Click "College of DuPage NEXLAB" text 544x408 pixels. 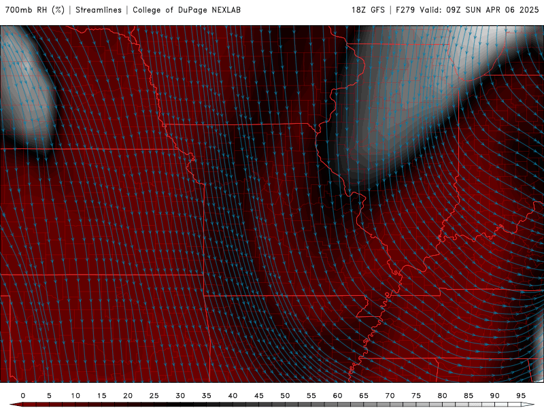pos(186,10)
